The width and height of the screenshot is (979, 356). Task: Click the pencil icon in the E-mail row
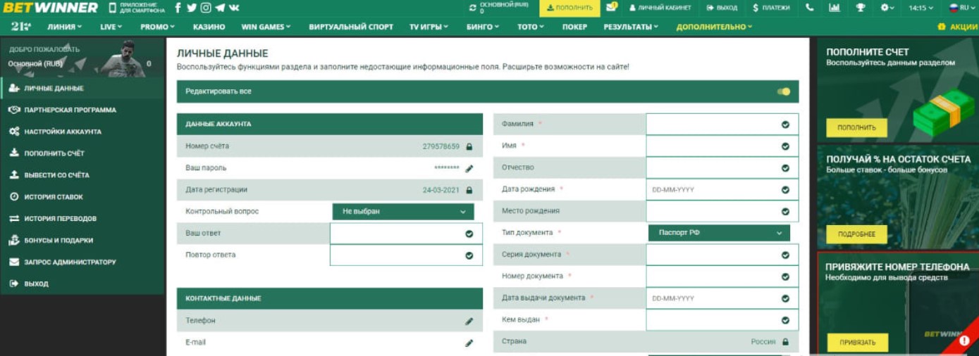coord(469,343)
